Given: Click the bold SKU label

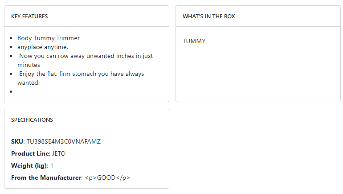Looking at the screenshot, I should point(17,142).
